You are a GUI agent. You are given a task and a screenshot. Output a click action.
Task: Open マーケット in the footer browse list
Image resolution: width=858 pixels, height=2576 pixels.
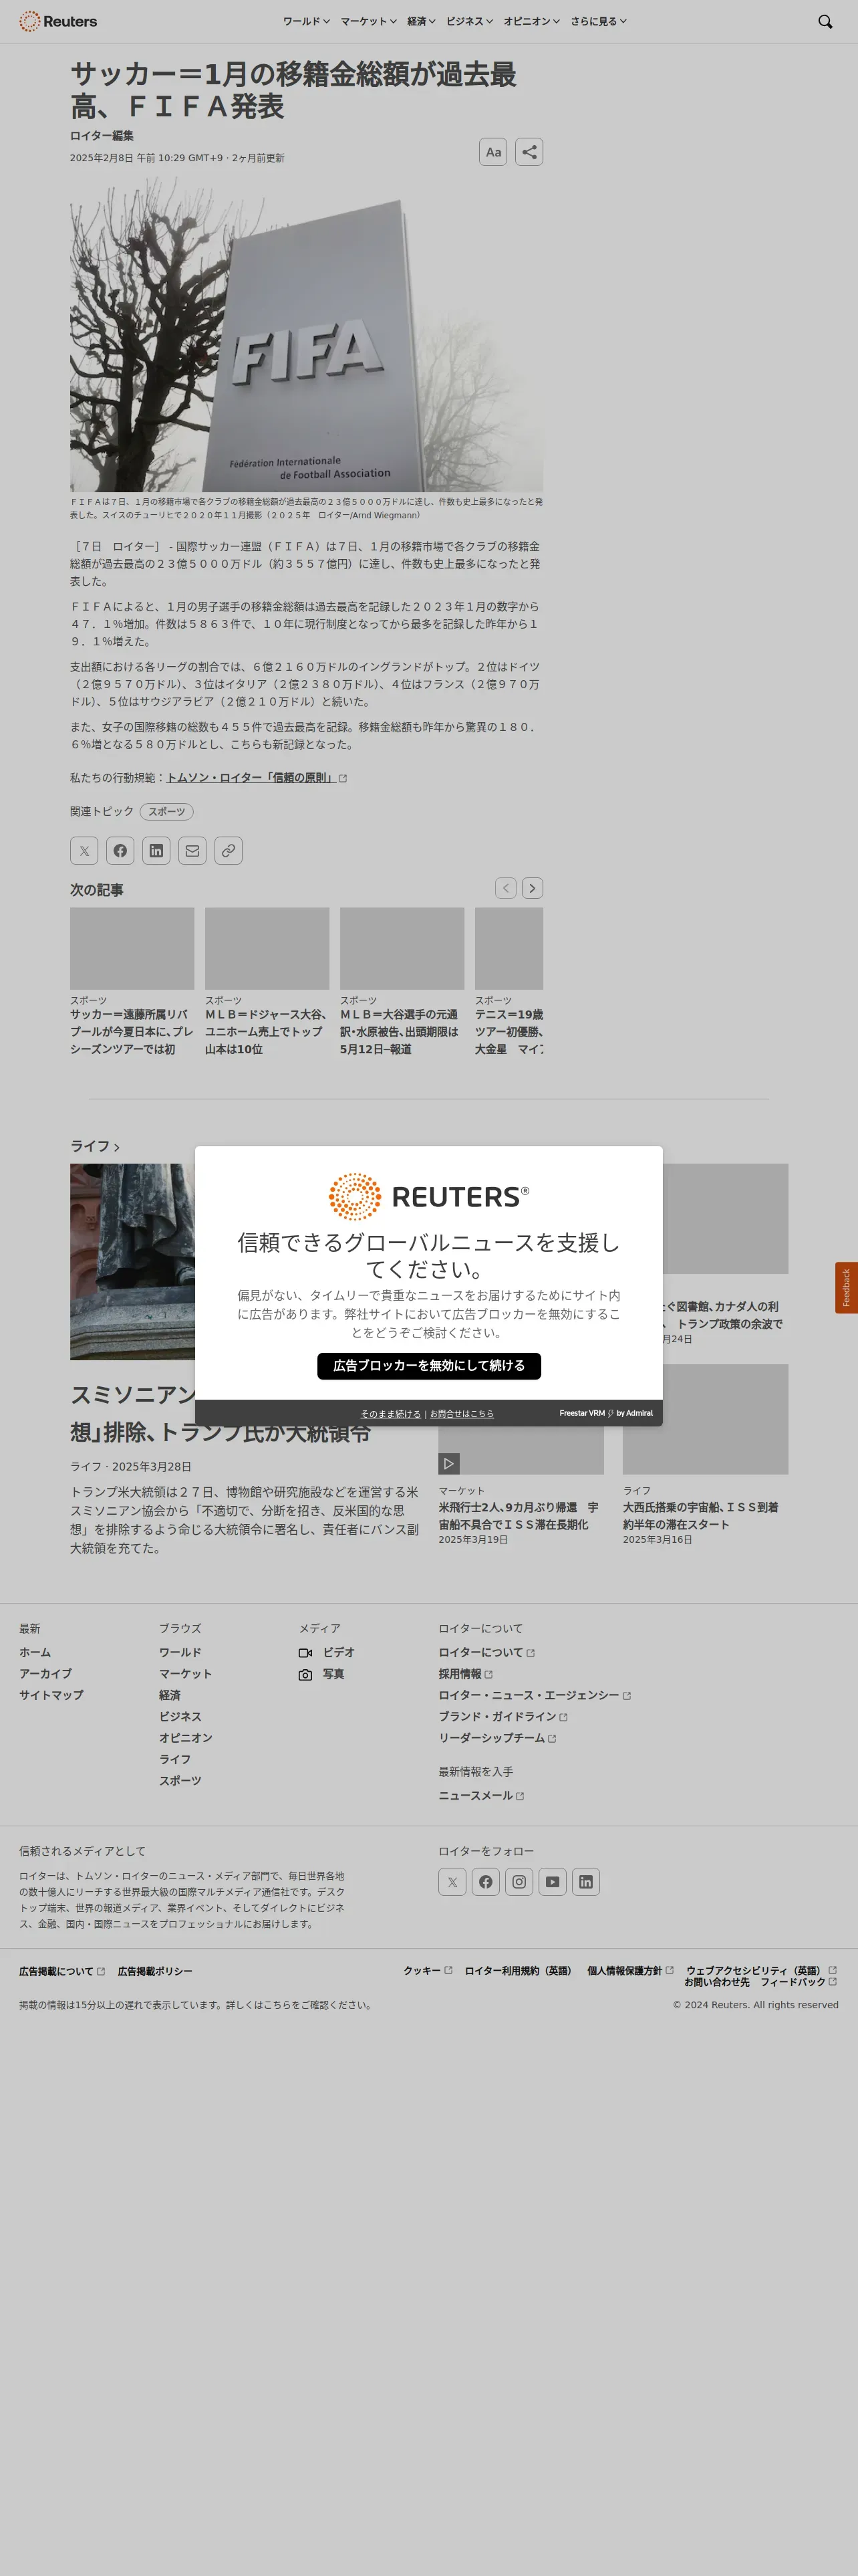tap(186, 1674)
